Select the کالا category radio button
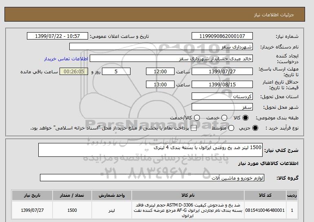Image resolution: width=314 pixels, height=222 pixels. coord(245,118)
